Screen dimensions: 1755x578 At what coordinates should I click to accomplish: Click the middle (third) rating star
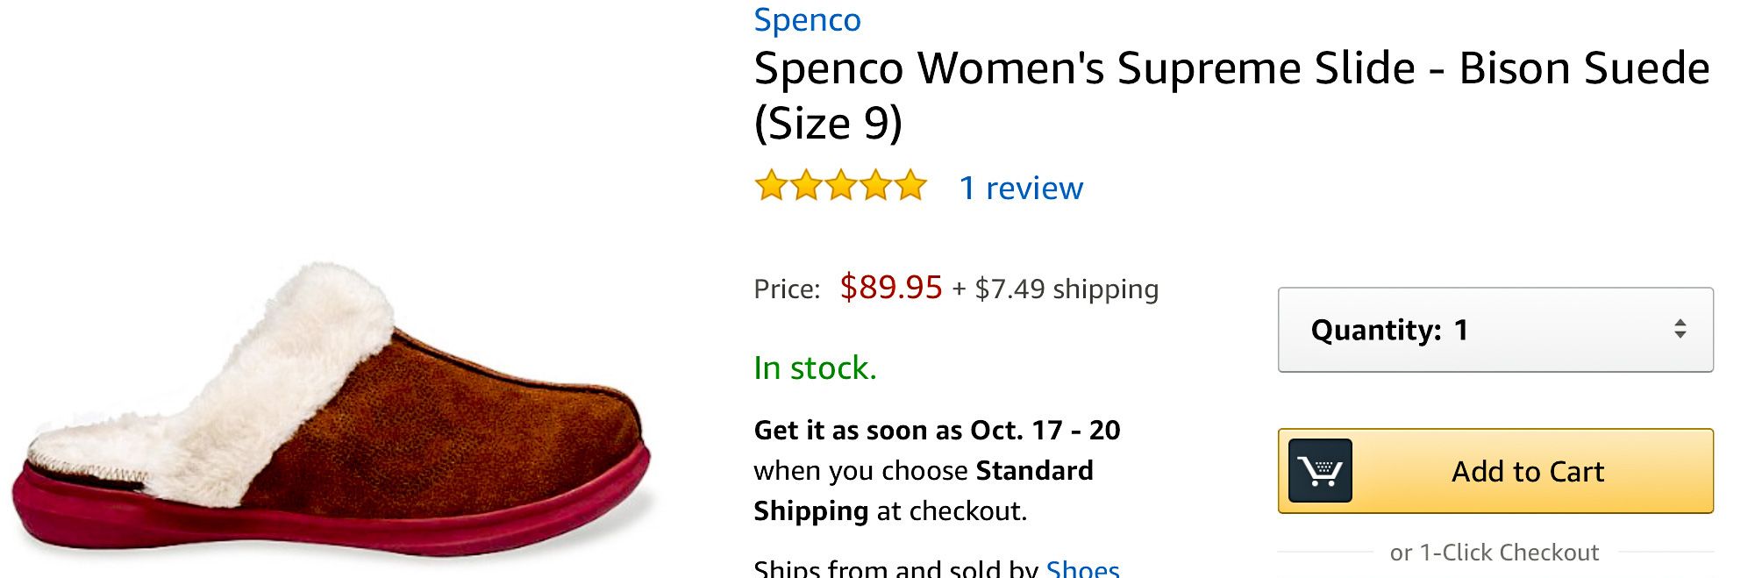[x=841, y=186]
